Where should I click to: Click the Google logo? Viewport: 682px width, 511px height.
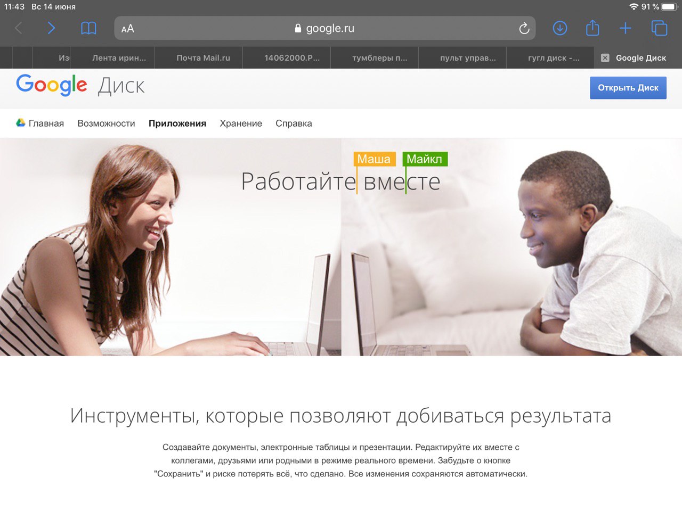[x=52, y=85]
